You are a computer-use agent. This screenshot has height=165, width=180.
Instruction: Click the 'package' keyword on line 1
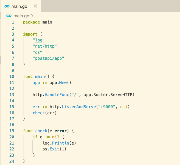31,22
